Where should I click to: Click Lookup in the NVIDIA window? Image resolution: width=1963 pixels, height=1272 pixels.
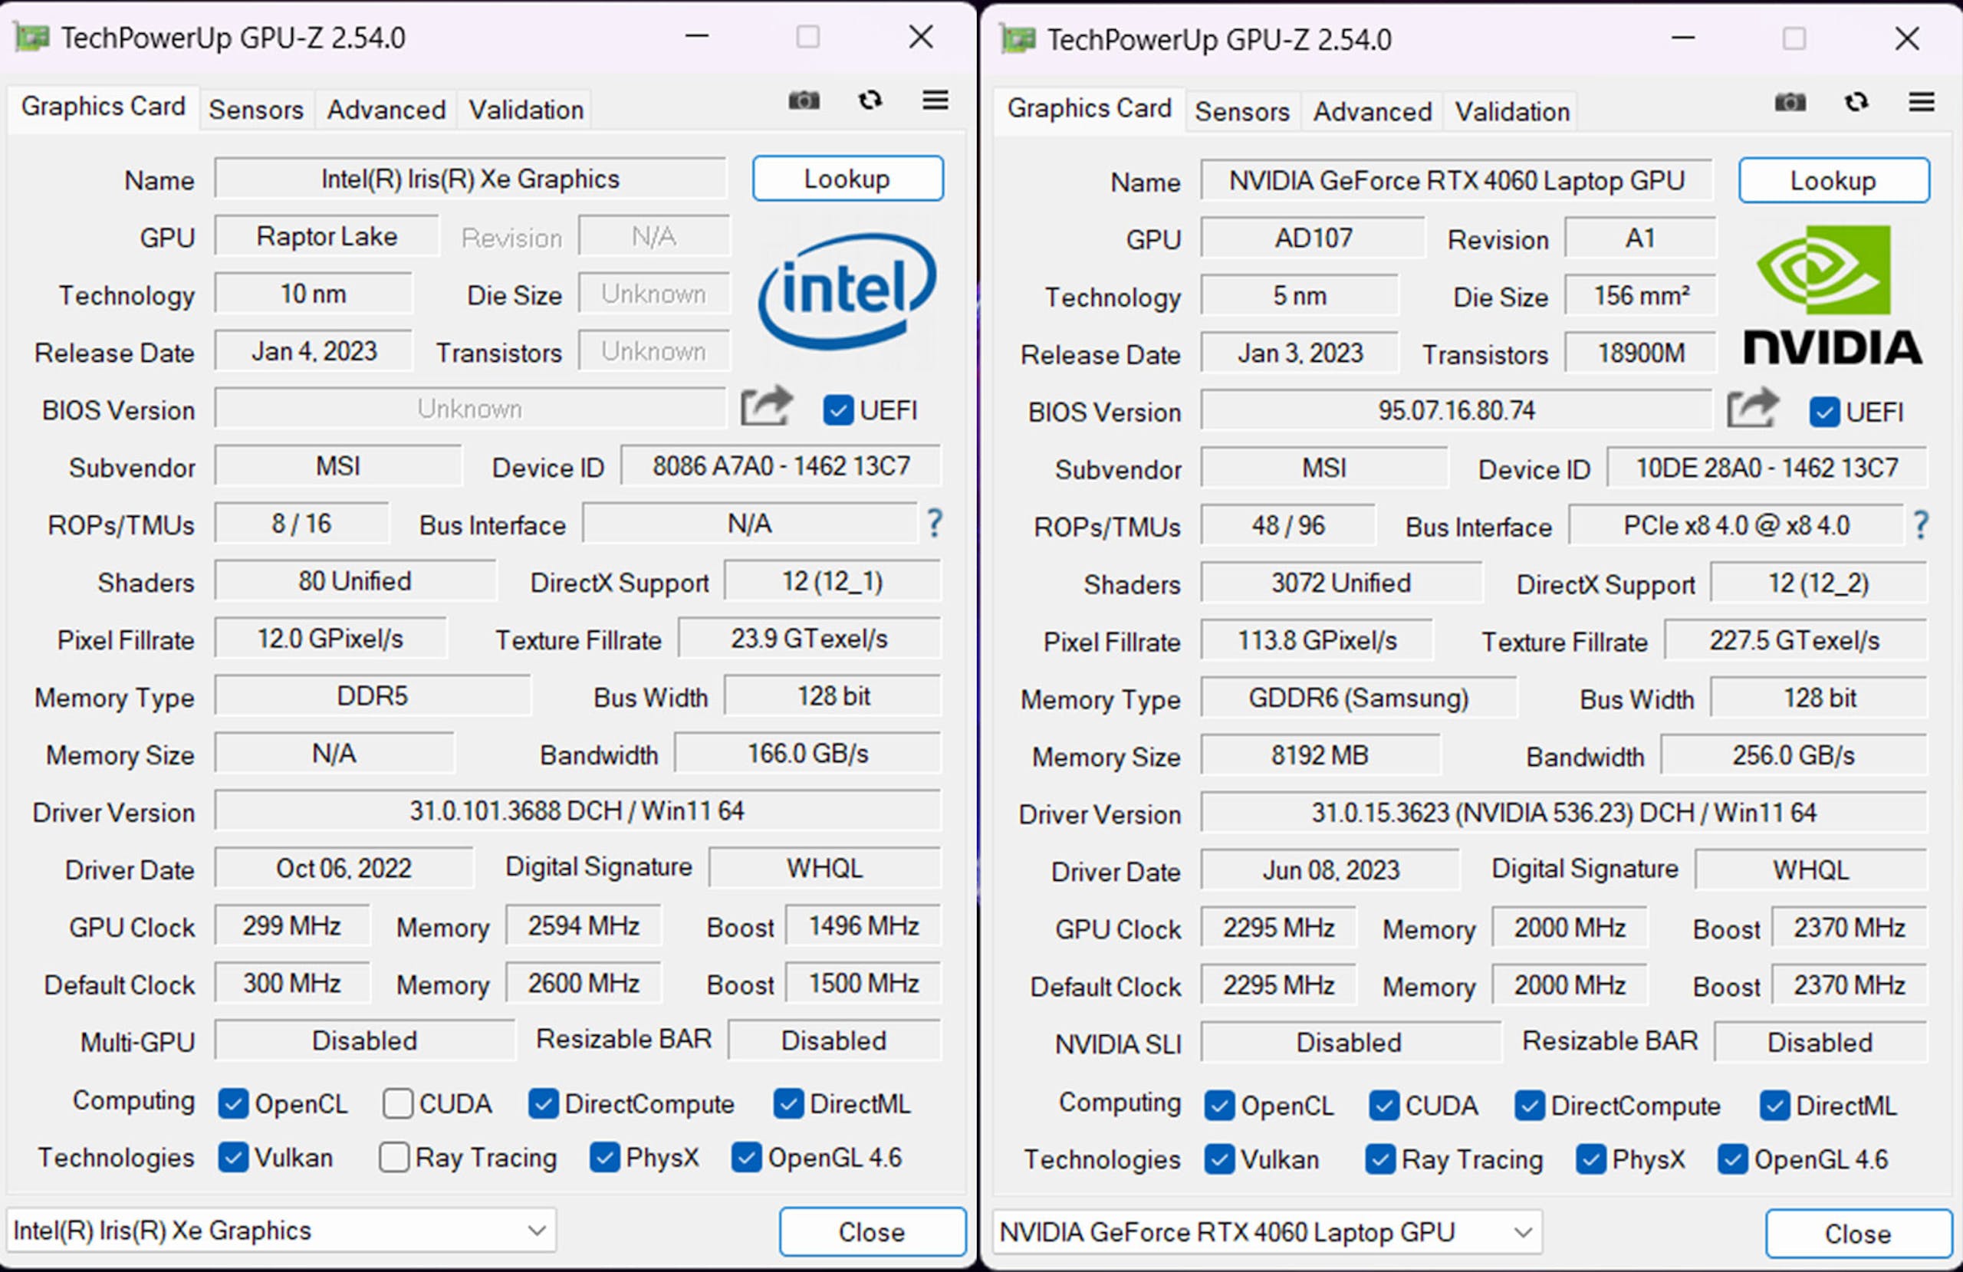1834,180
